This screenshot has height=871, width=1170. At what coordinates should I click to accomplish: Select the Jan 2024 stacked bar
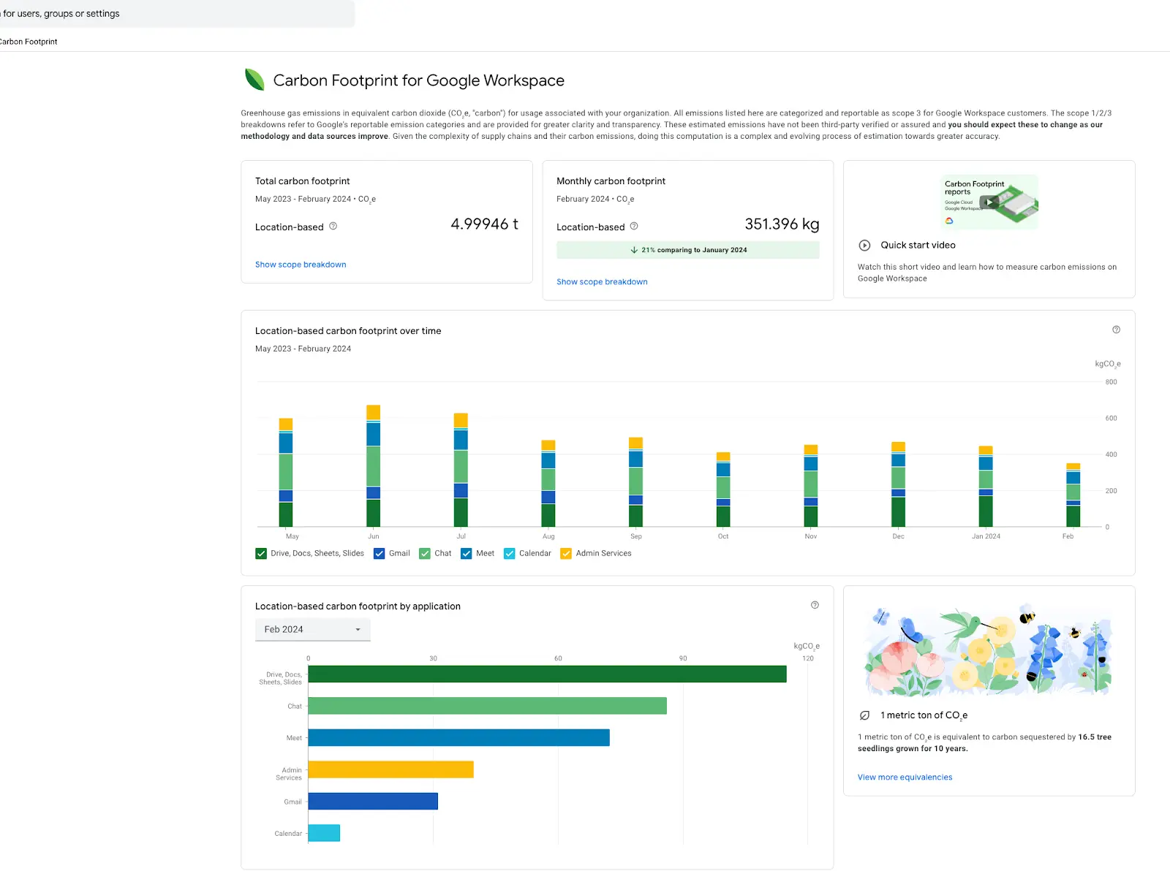(986, 487)
